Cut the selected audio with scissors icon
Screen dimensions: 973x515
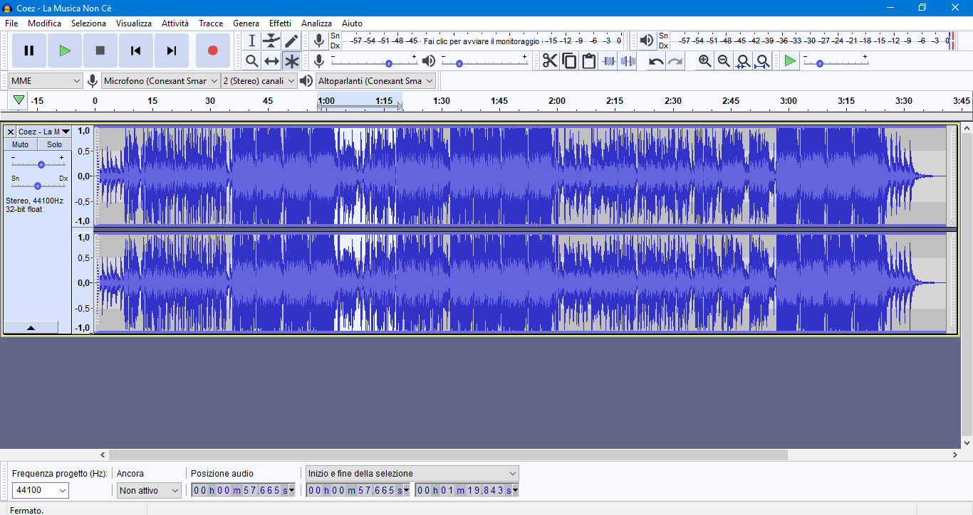coord(549,61)
